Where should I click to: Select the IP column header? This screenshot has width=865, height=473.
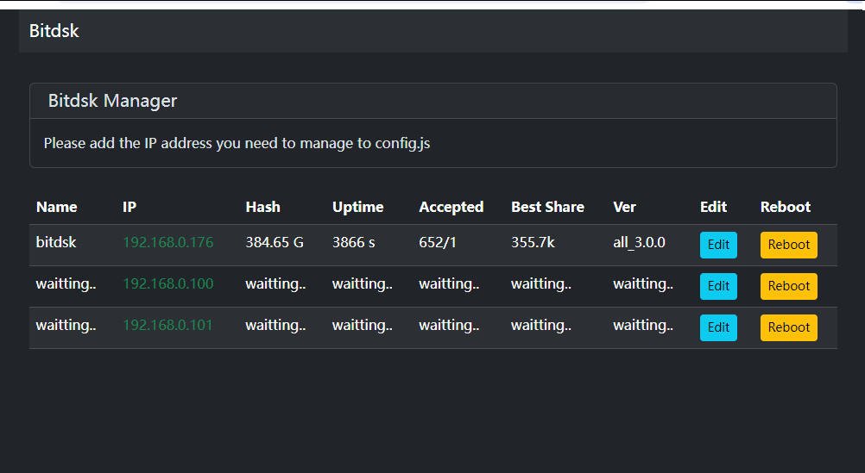coord(129,207)
